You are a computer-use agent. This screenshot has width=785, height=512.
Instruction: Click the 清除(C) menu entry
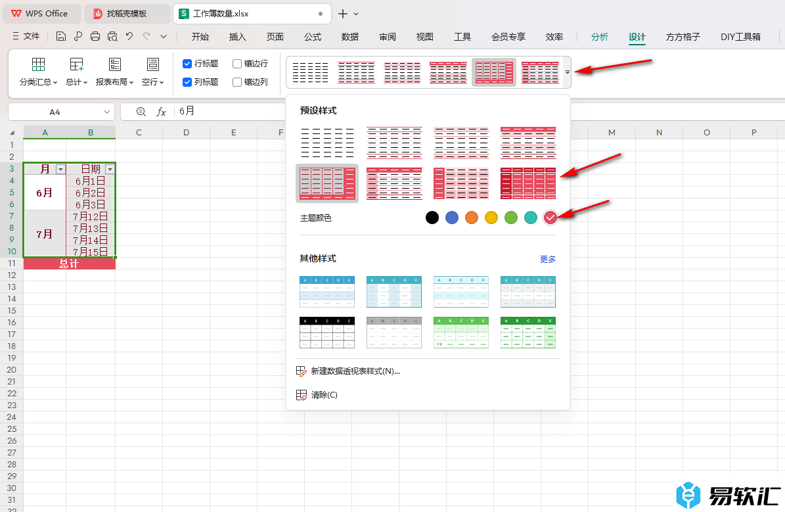click(x=325, y=395)
